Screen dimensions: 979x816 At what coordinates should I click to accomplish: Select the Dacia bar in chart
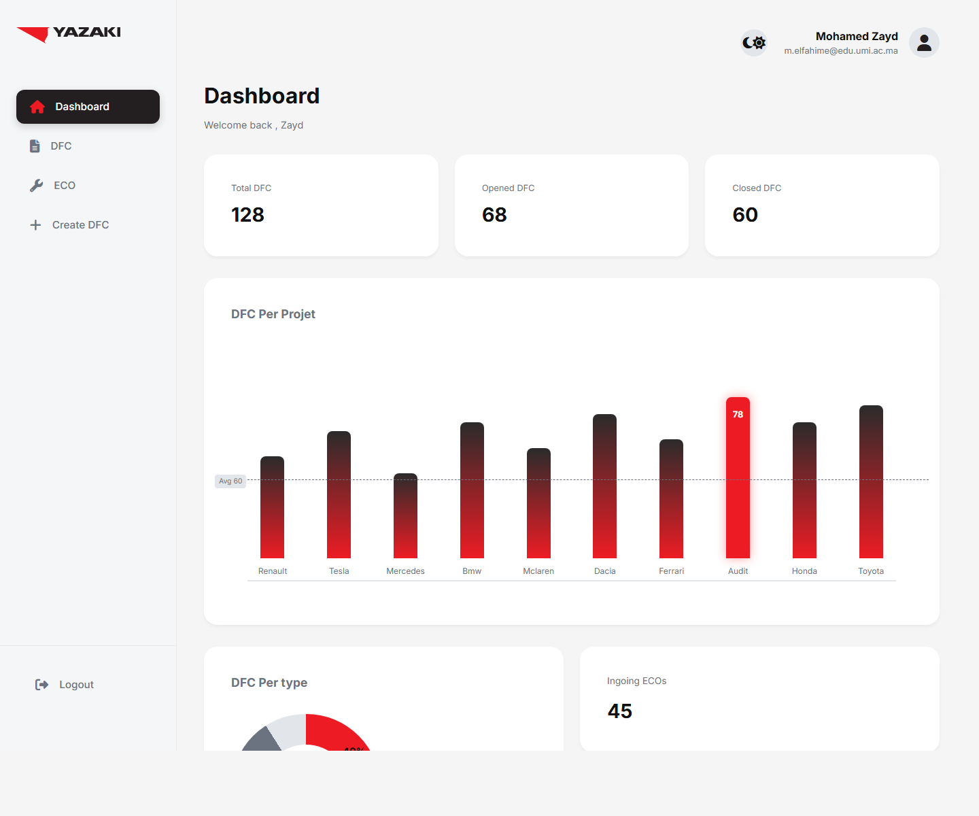point(605,486)
